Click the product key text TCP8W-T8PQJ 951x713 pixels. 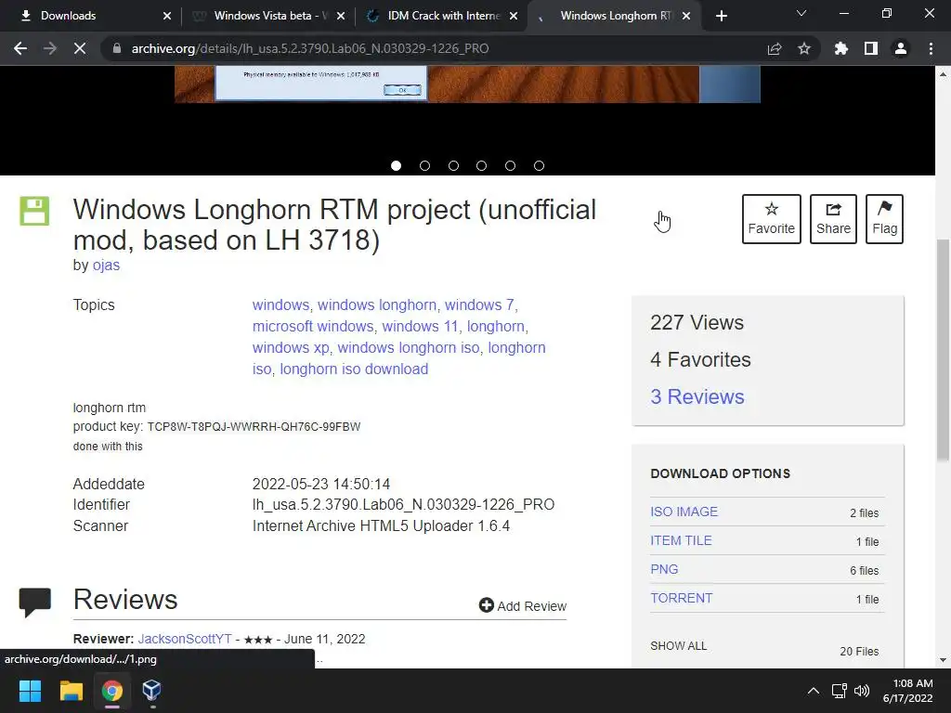click(x=254, y=427)
